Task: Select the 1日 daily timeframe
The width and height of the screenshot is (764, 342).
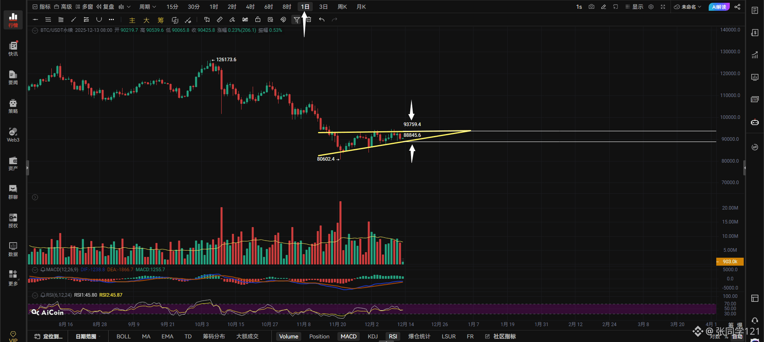Action: tap(305, 7)
